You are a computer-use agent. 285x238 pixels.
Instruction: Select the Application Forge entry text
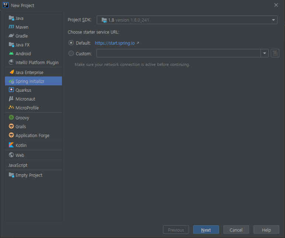click(32, 136)
